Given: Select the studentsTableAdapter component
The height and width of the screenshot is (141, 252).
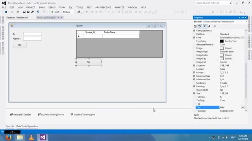Looking at the screenshot, I should 83,114.
